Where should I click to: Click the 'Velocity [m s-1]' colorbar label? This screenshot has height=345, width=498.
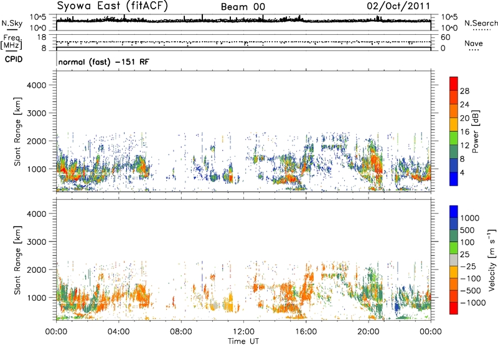(492, 260)
